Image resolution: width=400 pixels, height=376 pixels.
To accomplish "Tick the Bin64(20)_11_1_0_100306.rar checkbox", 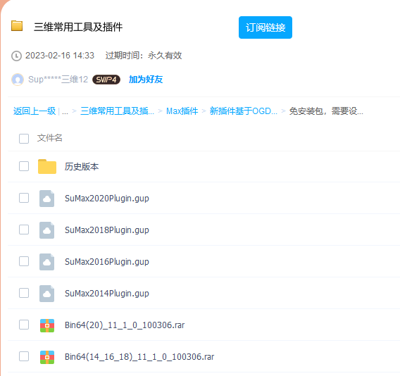I will [24, 325].
